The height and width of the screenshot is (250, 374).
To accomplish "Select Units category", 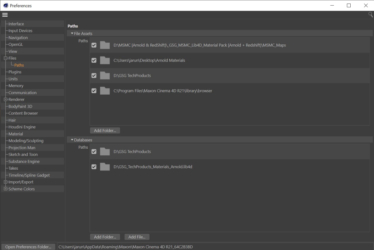I will click(x=13, y=79).
